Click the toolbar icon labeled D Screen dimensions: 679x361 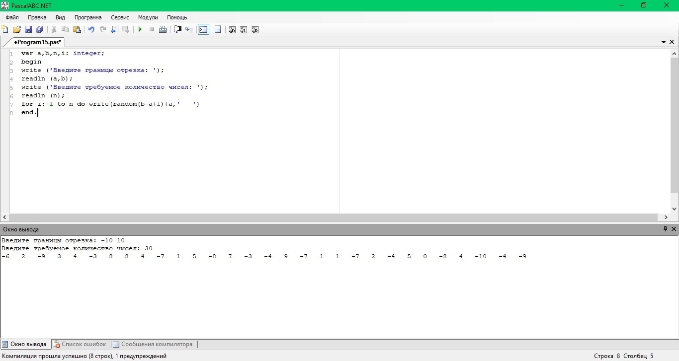point(232,30)
